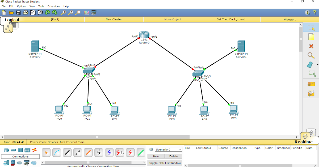The image size is (319, 167).
Task: Click Fast Forward Time
Action: pos(72,142)
